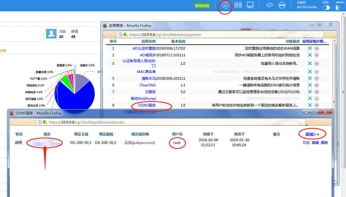The width and height of the screenshot is (346, 197).
Task: Delete the DDNS entry via 删除
Action: [x=324, y=143]
